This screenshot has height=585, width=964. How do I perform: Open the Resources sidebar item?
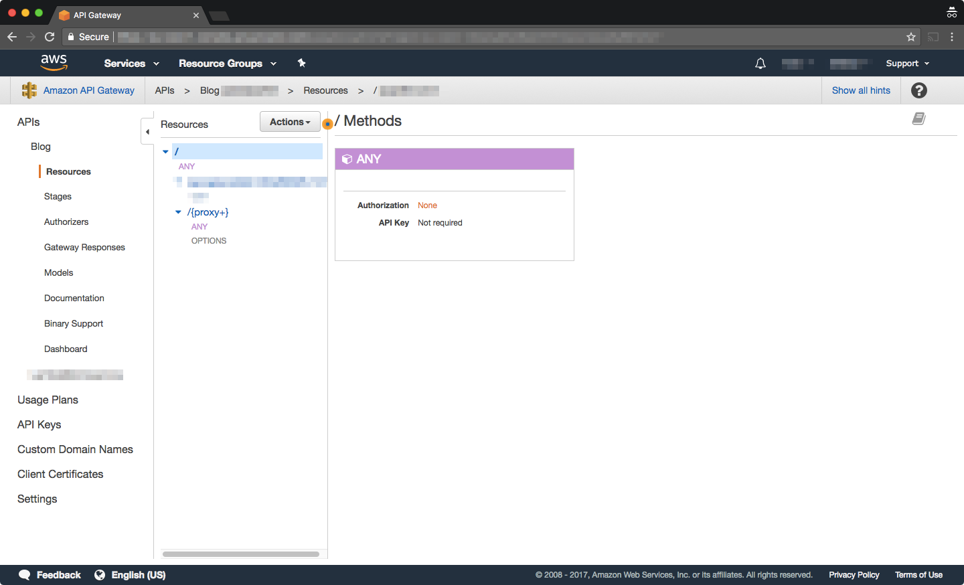point(68,172)
